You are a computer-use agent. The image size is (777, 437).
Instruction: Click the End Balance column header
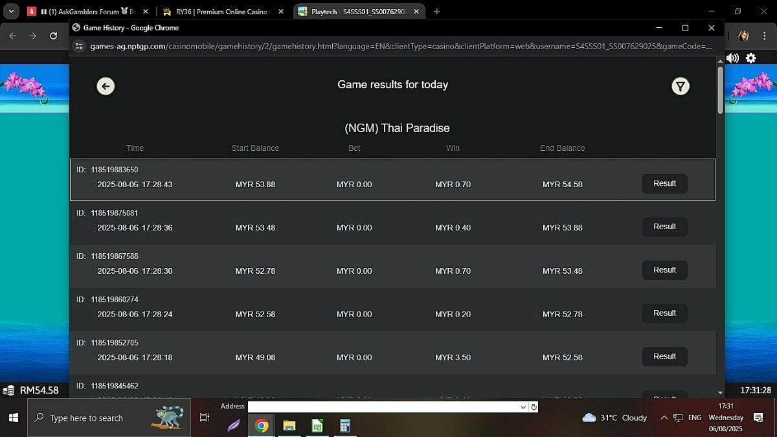pos(562,148)
